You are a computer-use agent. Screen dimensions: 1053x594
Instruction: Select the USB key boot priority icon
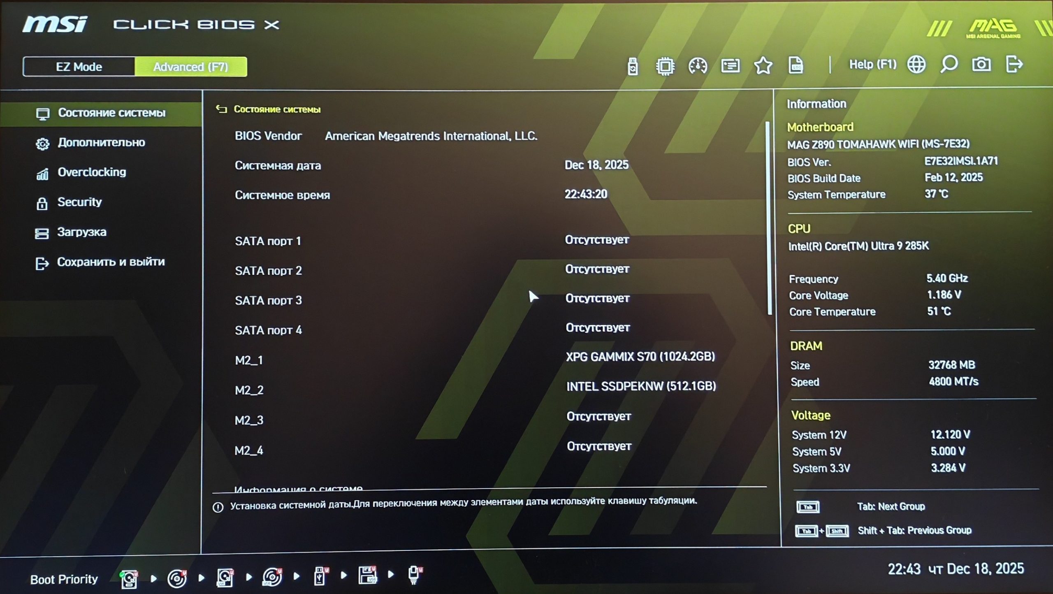click(321, 576)
